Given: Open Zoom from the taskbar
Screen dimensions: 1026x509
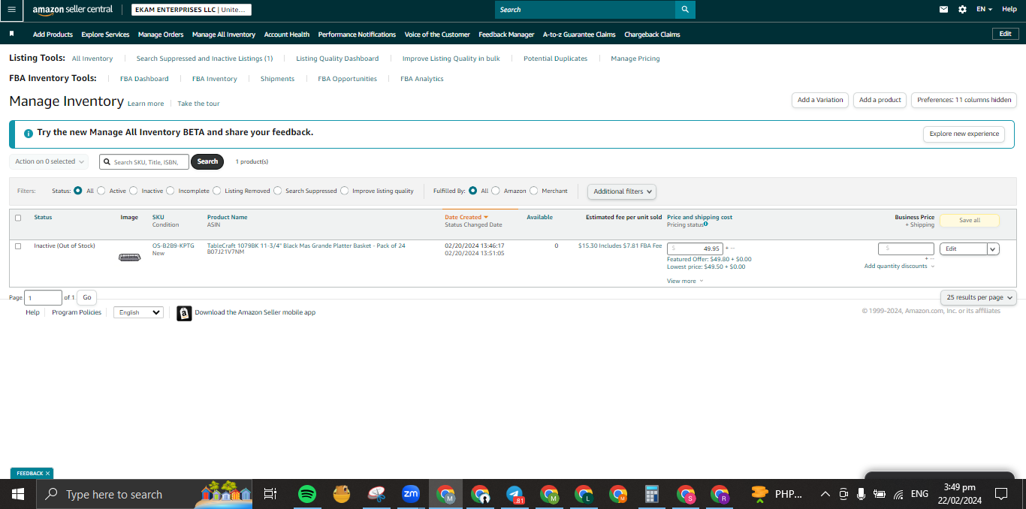Looking at the screenshot, I should coord(411,494).
